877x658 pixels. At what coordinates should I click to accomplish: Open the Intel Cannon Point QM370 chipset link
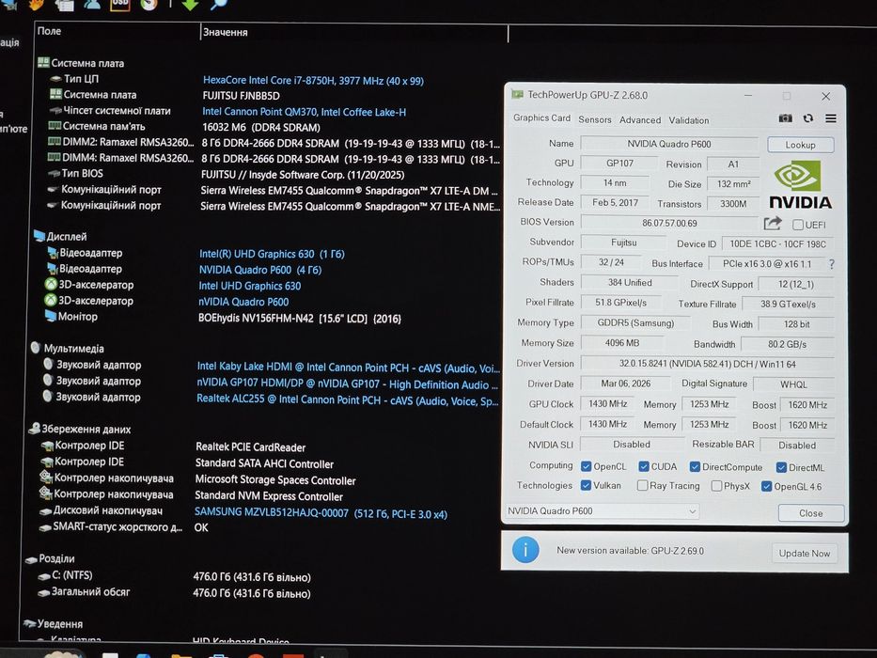(x=305, y=112)
